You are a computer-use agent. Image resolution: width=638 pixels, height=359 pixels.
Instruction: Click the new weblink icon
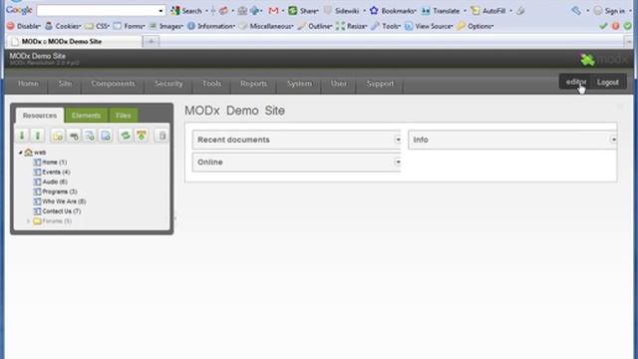74,136
